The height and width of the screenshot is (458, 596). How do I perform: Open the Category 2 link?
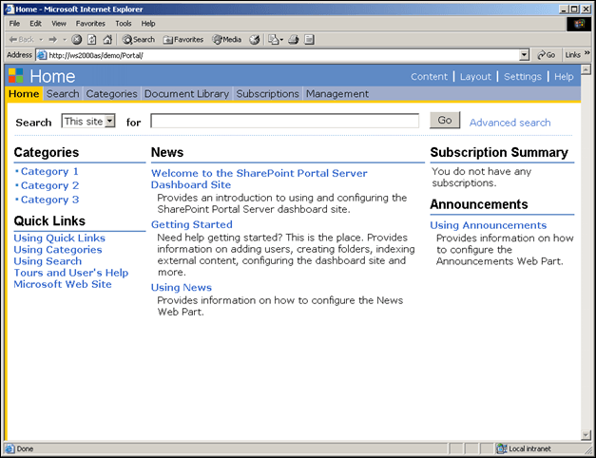49,185
